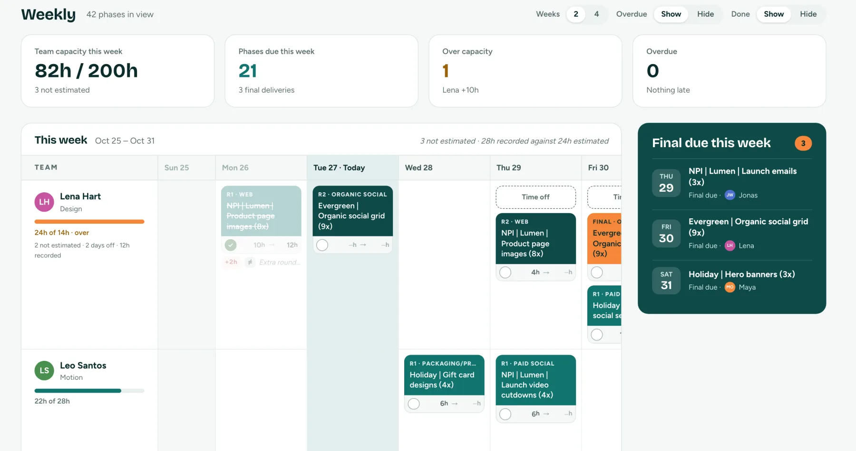This screenshot has width=856, height=451.
Task: Click the Team capacity this week card
Action: click(x=117, y=71)
